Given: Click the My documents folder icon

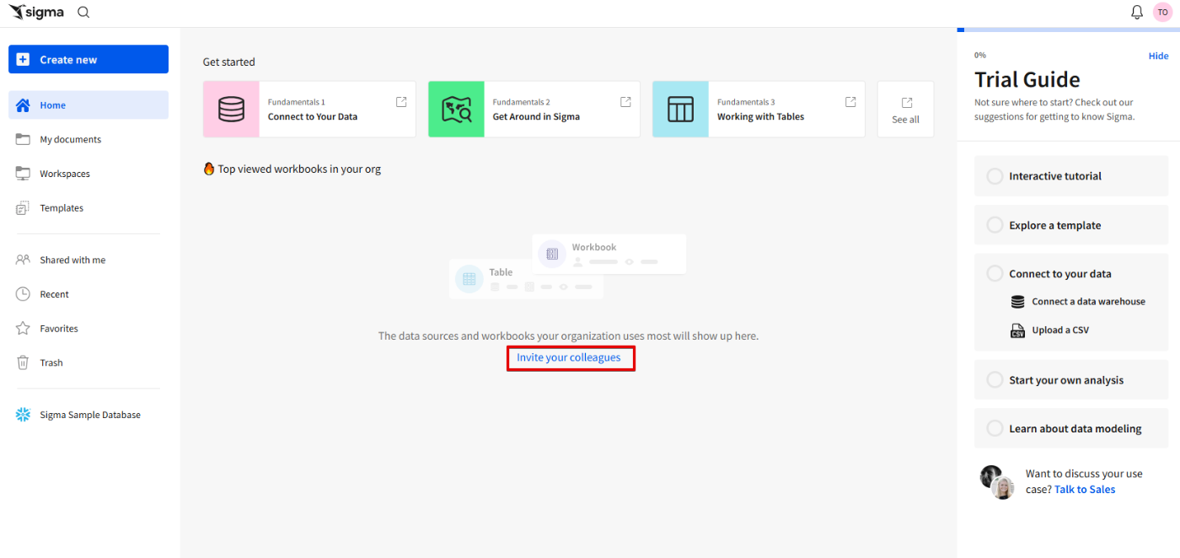Looking at the screenshot, I should coord(23,139).
